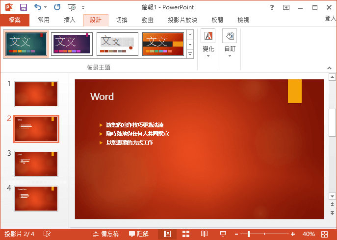Screen dimensions: 337x240
Task: Zoom out with the minus button
Action: (236, 234)
